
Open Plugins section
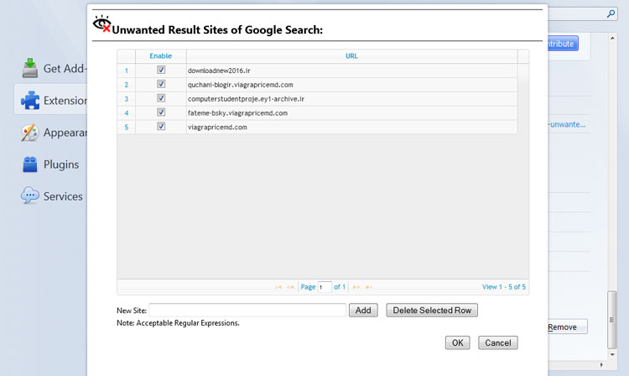click(51, 164)
